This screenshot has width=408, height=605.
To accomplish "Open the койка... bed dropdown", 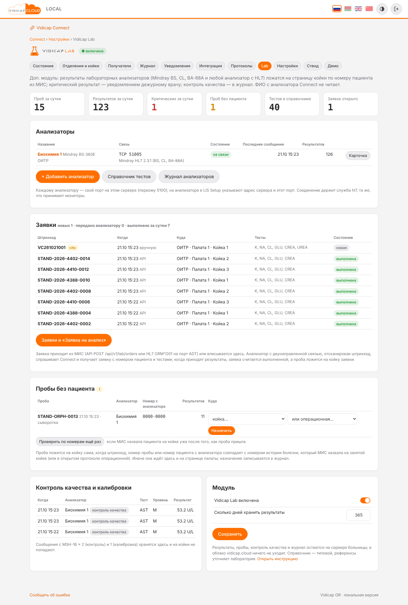I will [x=247, y=419].
